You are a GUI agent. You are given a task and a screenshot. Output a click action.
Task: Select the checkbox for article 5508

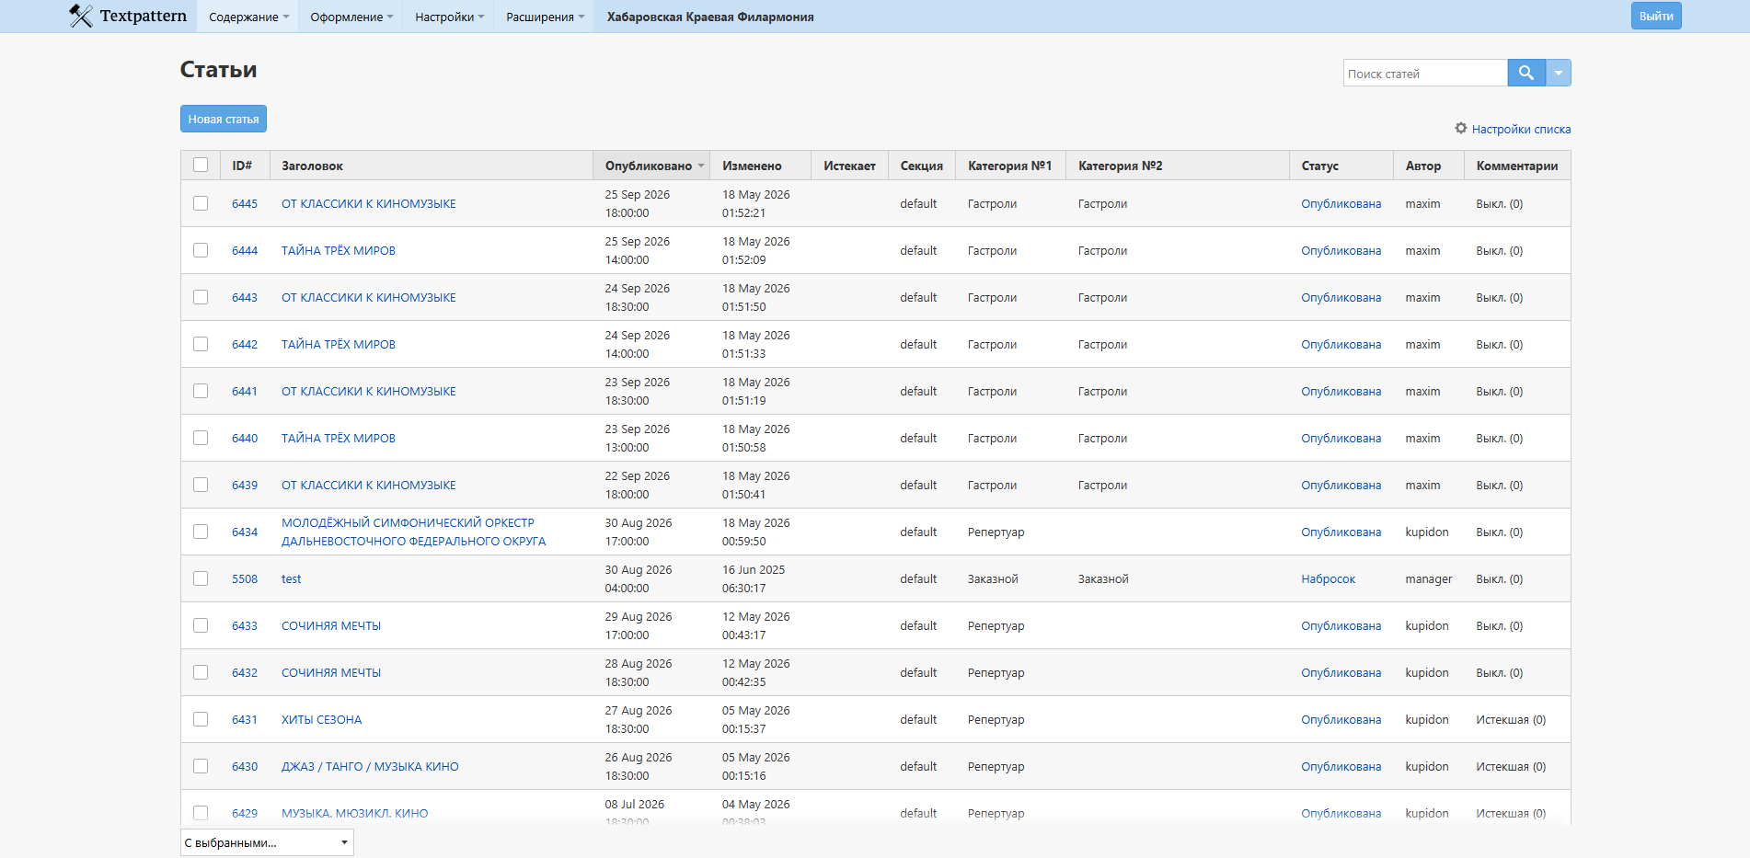[x=201, y=578]
